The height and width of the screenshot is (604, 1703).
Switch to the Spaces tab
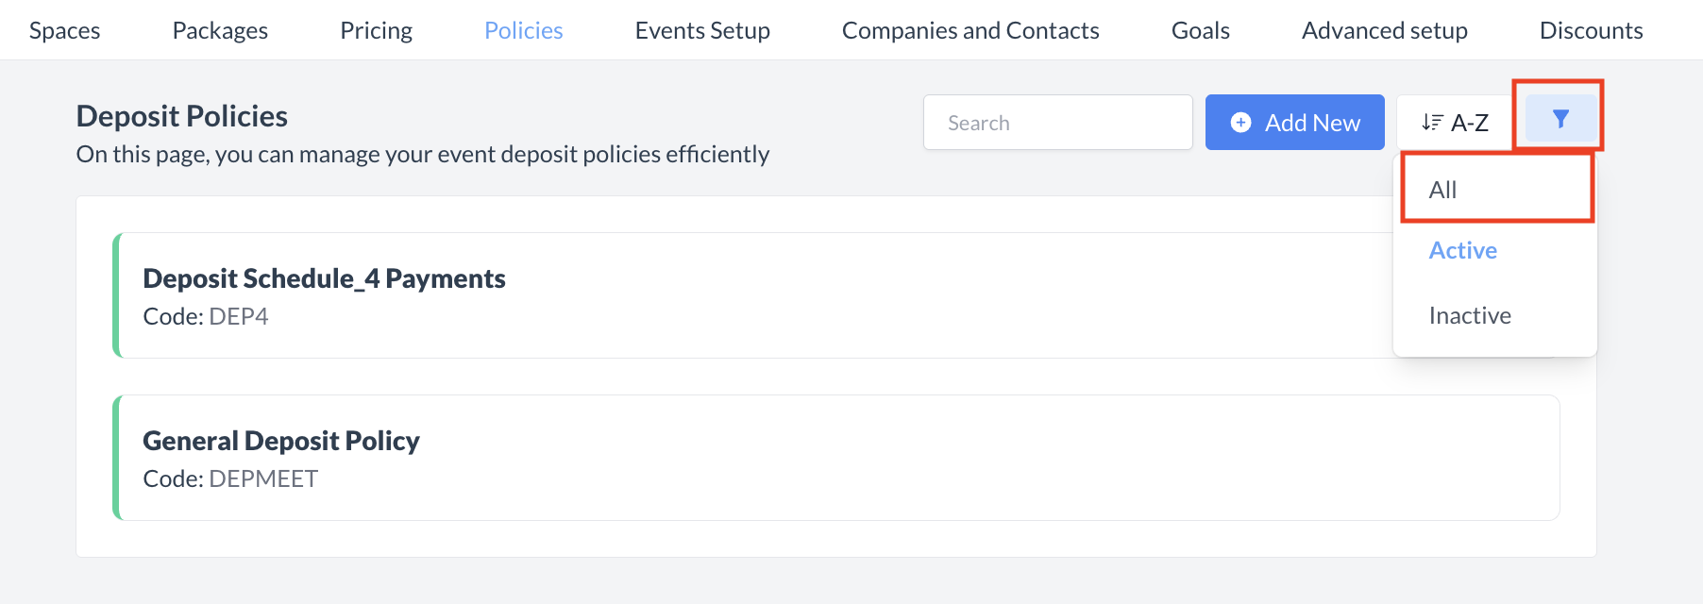64,30
